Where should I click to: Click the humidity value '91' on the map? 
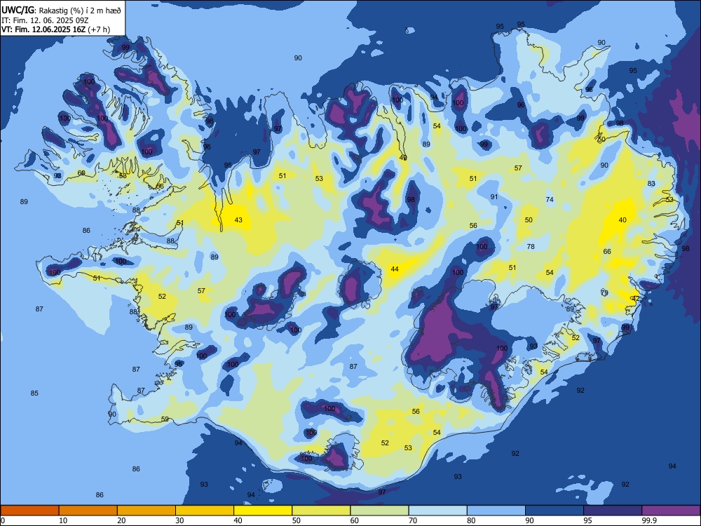tap(494, 197)
